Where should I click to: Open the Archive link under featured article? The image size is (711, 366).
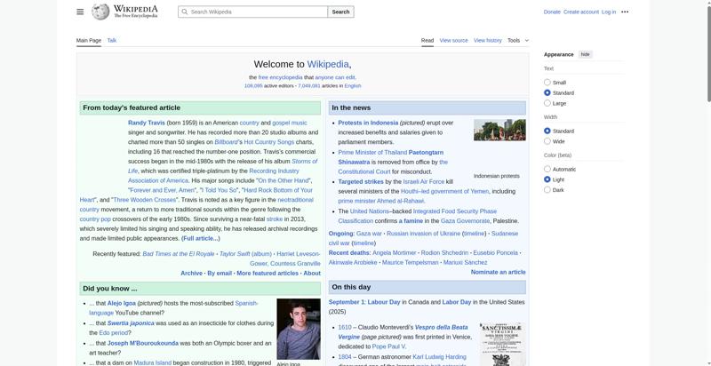pos(191,273)
